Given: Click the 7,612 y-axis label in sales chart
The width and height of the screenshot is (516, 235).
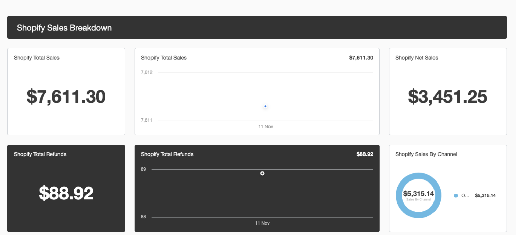Looking at the screenshot, I should pos(147,72).
